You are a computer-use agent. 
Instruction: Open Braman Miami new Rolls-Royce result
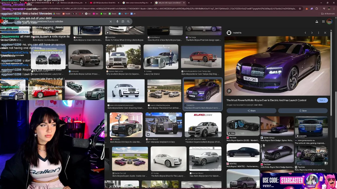pos(205,162)
